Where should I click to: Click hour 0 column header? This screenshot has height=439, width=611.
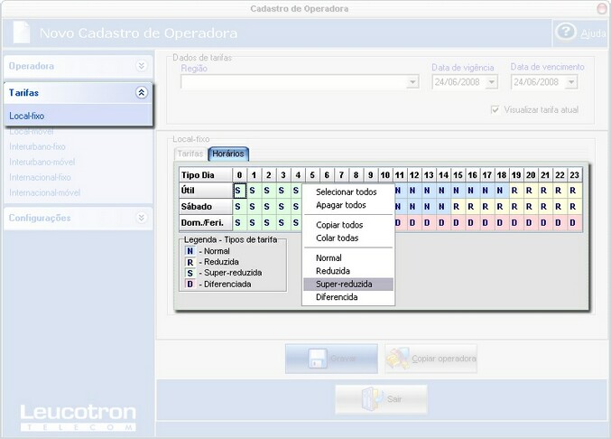tap(239, 175)
